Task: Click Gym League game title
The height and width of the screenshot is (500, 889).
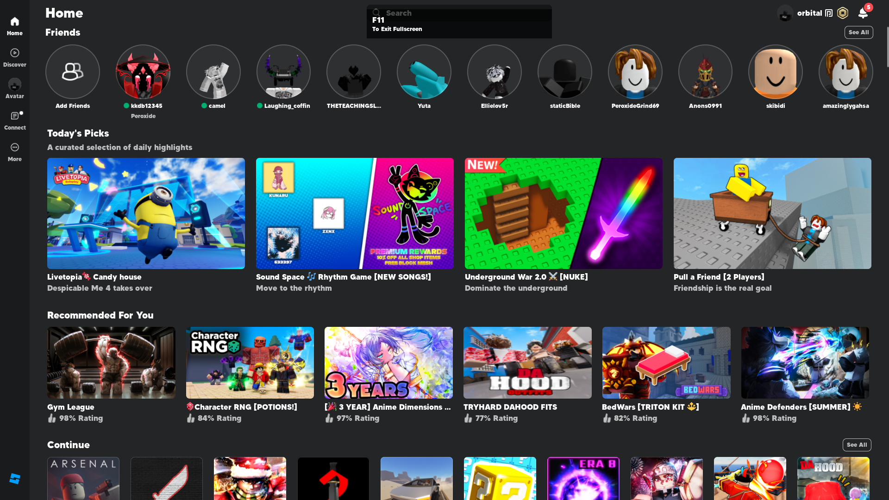Action: pos(71,407)
